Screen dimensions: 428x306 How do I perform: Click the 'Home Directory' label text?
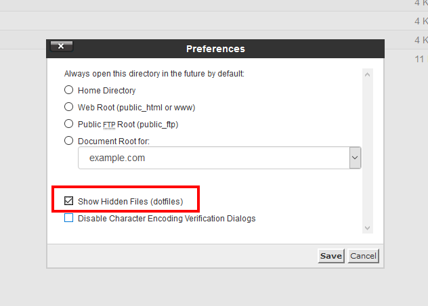click(107, 90)
